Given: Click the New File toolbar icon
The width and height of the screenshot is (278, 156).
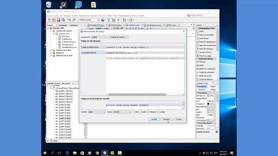Looking at the screenshot, I should coord(50,20).
